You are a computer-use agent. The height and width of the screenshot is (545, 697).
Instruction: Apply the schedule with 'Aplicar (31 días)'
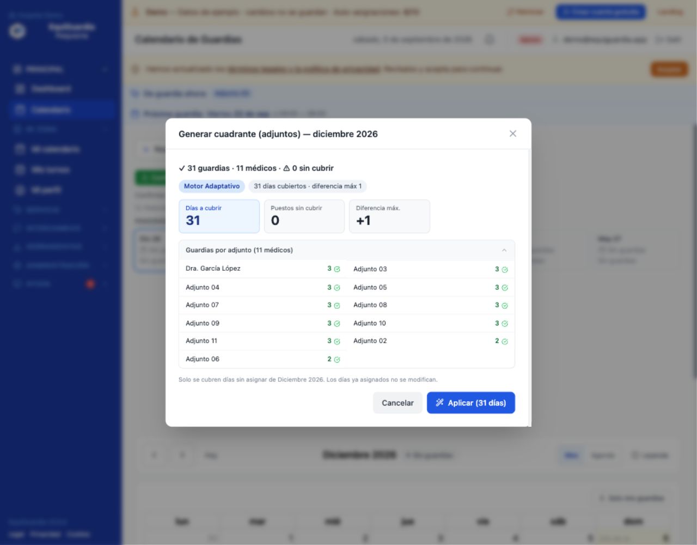(471, 403)
